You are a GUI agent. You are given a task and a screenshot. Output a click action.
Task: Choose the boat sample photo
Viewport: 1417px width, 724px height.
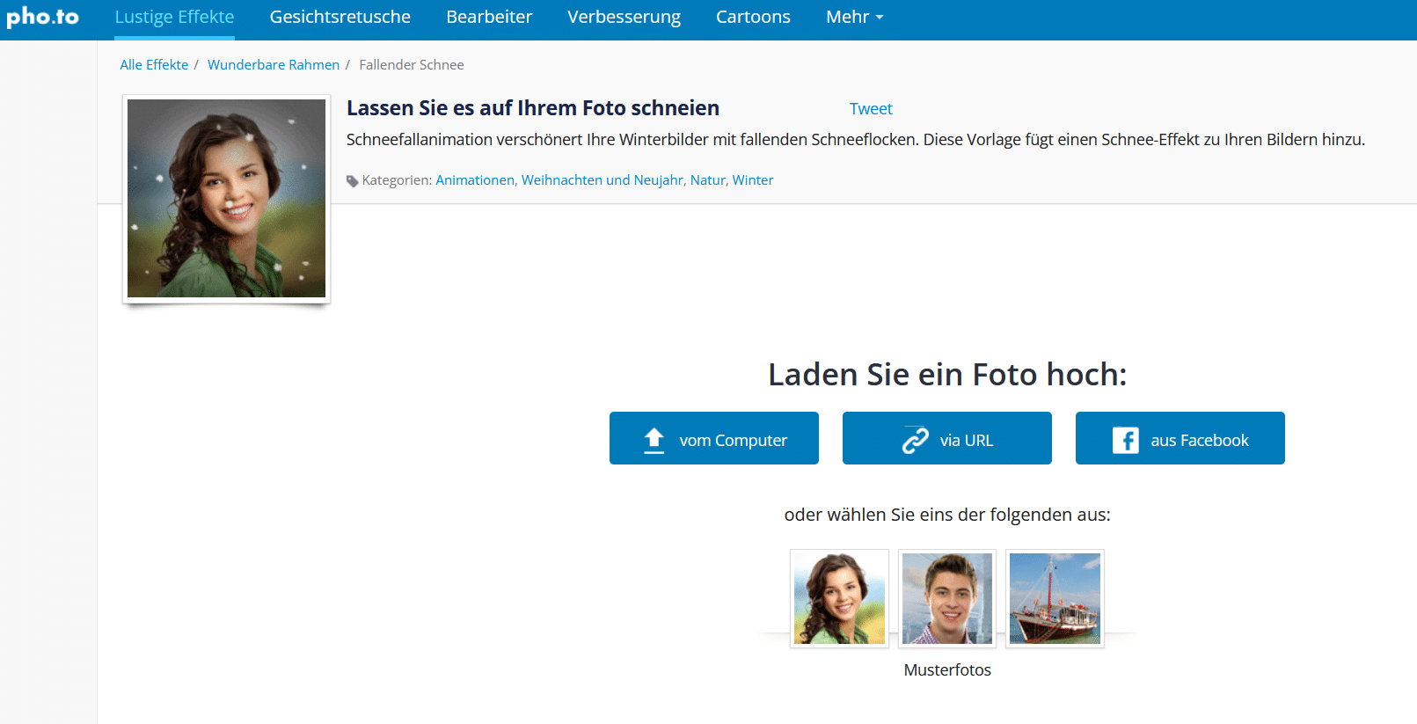pyautogui.click(x=1055, y=598)
